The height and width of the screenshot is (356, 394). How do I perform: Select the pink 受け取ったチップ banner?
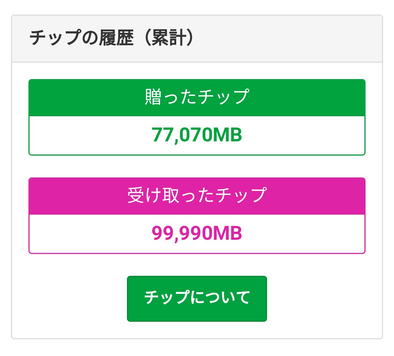197,196
